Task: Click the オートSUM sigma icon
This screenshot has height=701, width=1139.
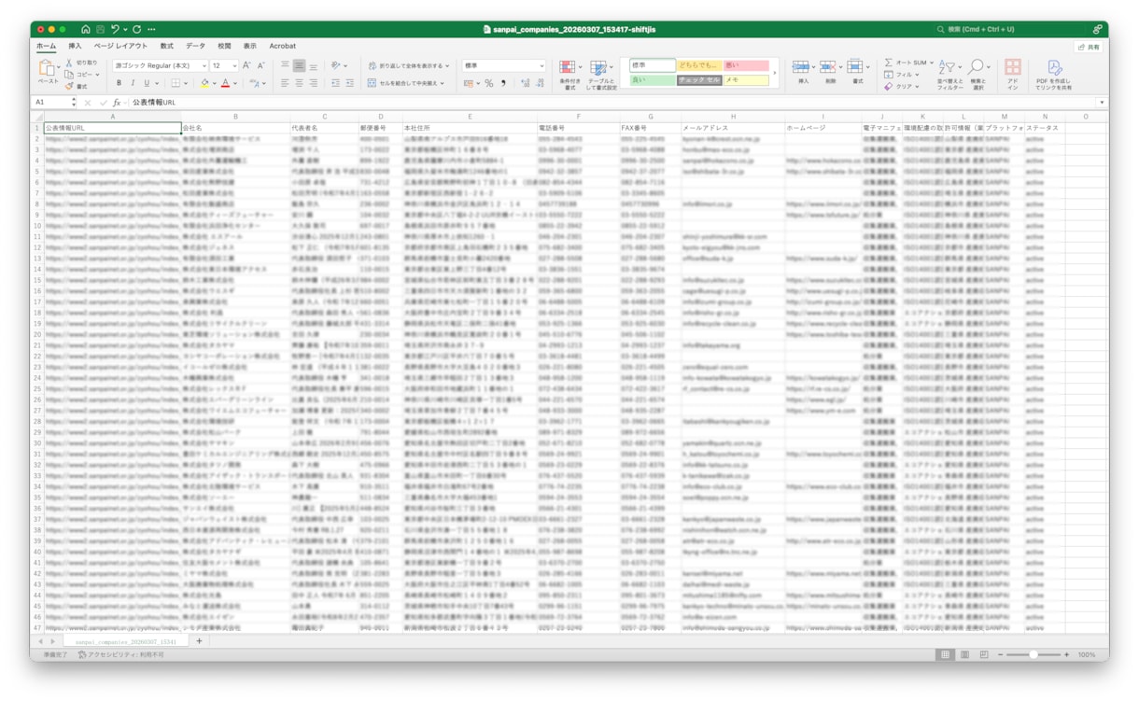Action: click(x=889, y=63)
